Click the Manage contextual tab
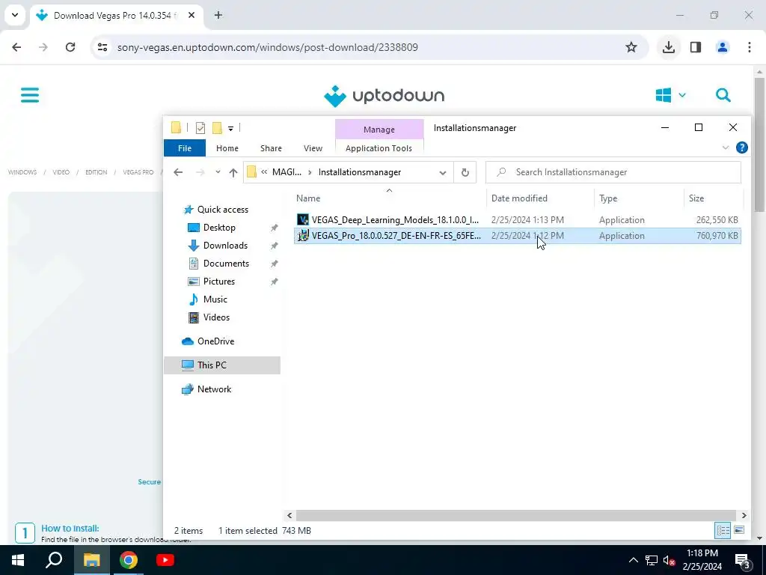 (x=379, y=130)
